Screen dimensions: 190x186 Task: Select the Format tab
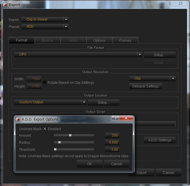(x=21, y=40)
